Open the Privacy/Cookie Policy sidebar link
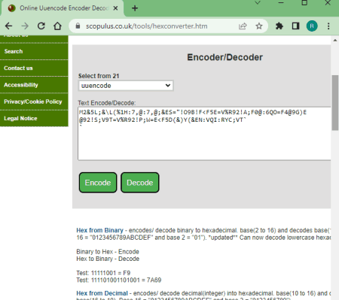339x300 pixels. coord(34,102)
